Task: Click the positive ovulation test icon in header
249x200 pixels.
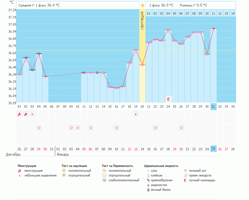Action: (142, 5)
